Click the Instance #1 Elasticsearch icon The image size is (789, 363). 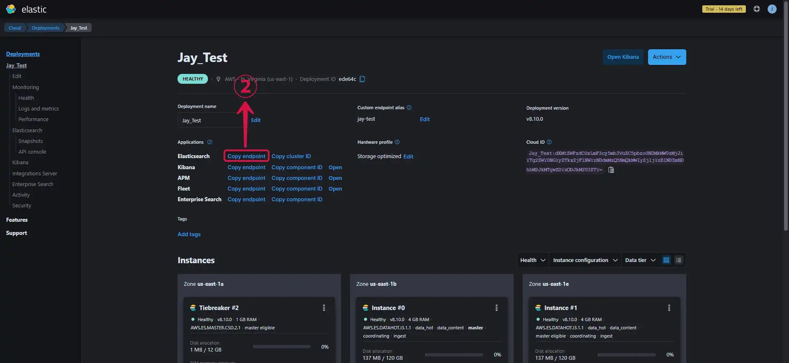(x=538, y=308)
